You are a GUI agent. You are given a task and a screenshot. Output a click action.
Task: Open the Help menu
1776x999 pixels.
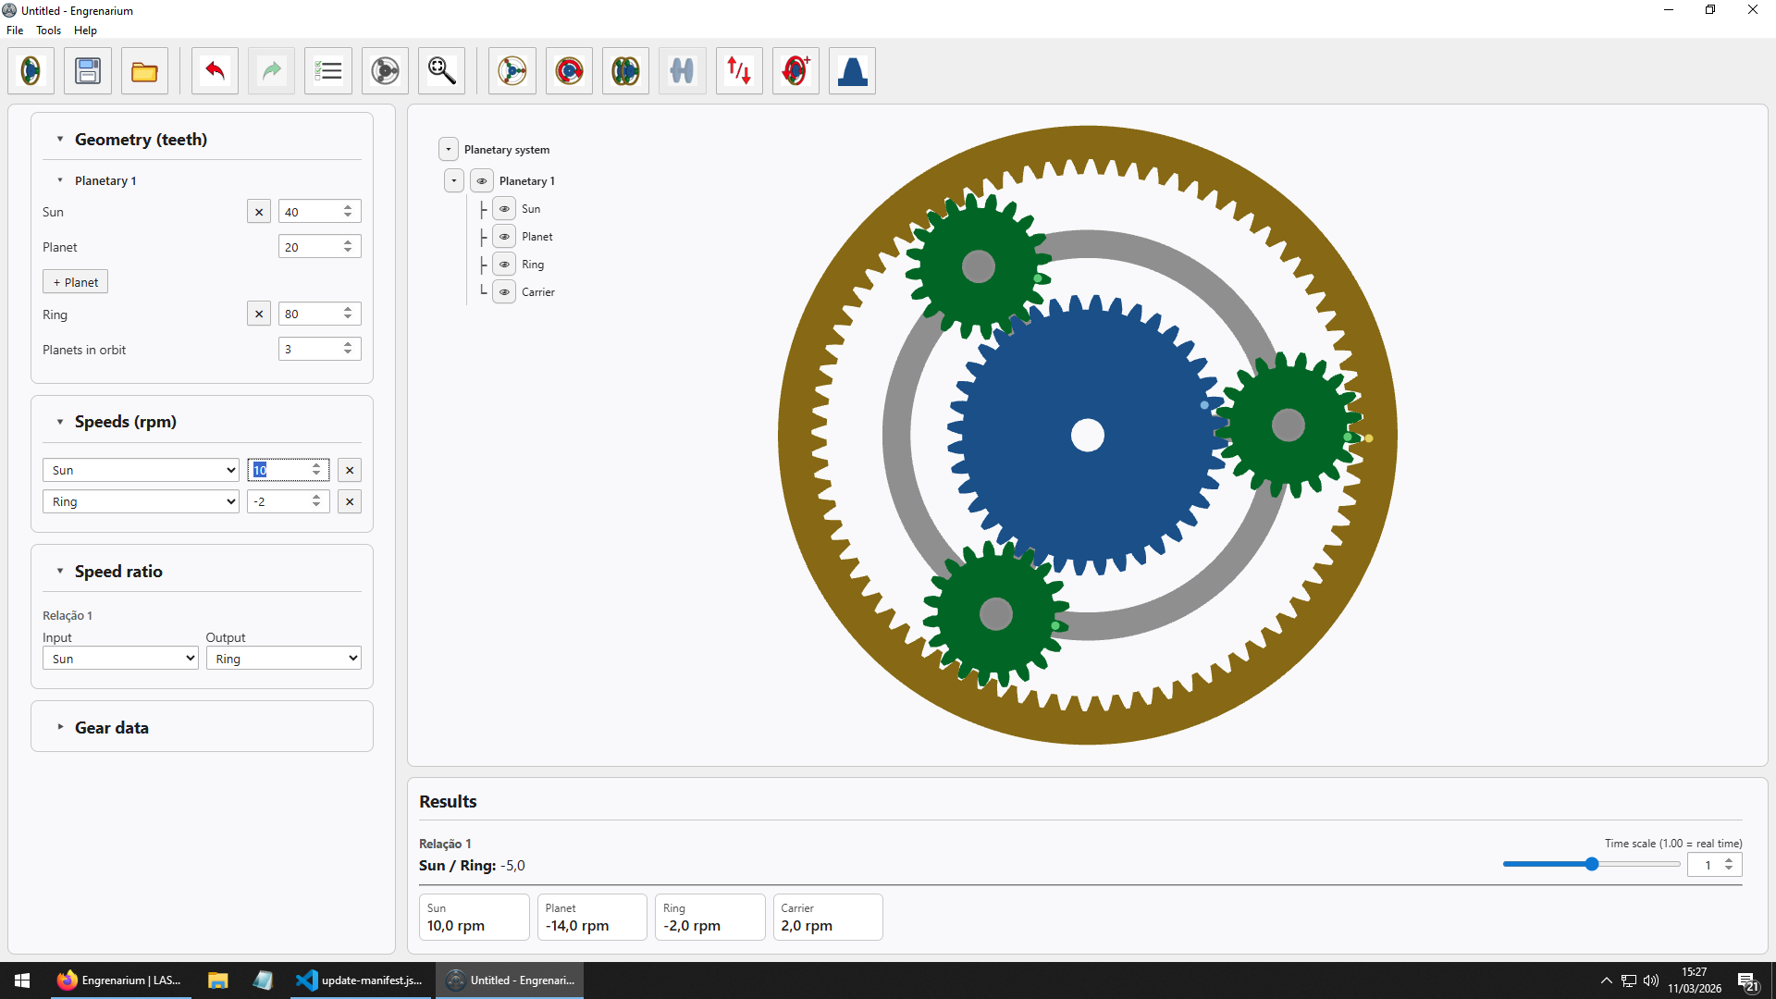point(85,30)
